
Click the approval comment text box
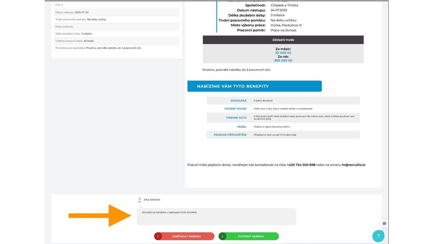click(x=216, y=217)
